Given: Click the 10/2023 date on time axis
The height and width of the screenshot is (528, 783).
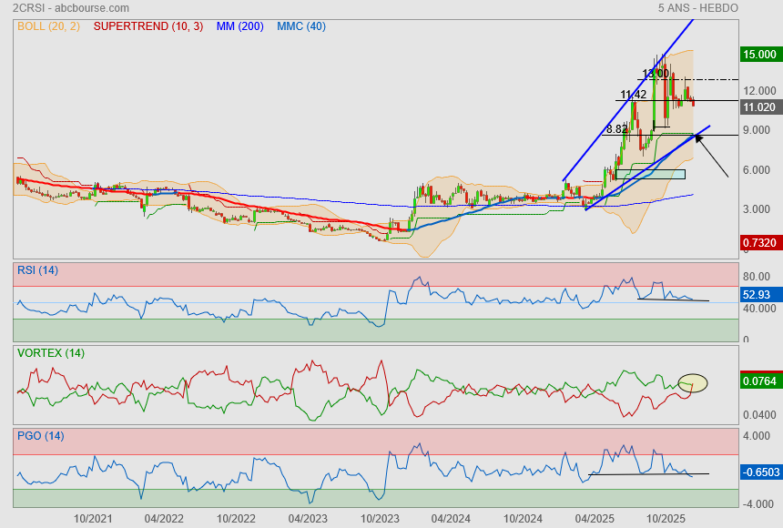Looking at the screenshot, I should click(380, 518).
